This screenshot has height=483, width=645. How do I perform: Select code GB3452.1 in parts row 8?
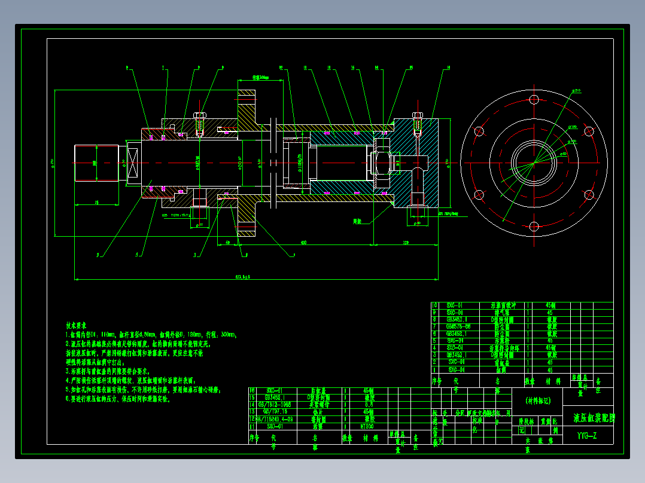click(457, 319)
